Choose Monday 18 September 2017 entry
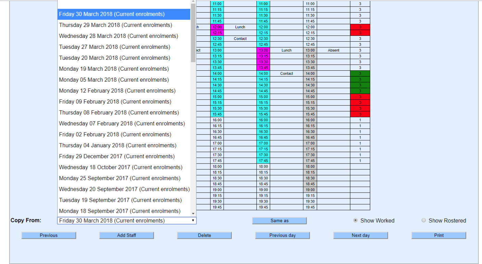This screenshot has height=264, width=482. [119, 211]
